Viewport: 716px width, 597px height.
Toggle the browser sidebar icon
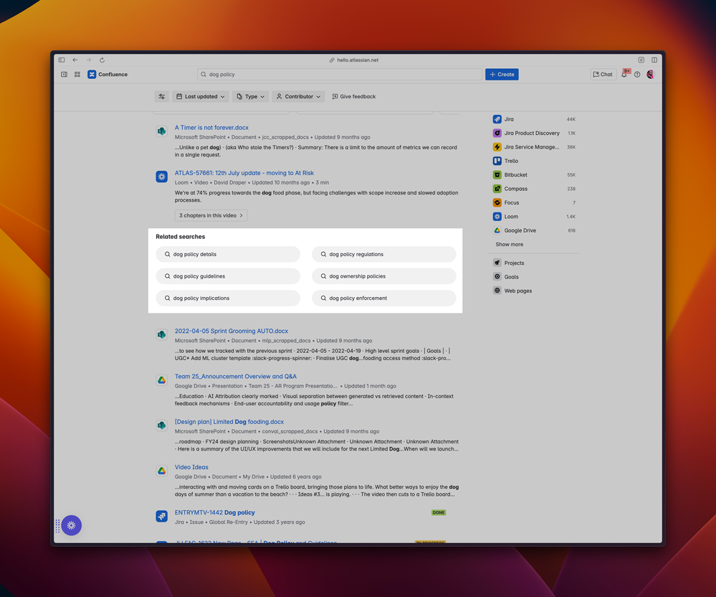[x=62, y=60]
